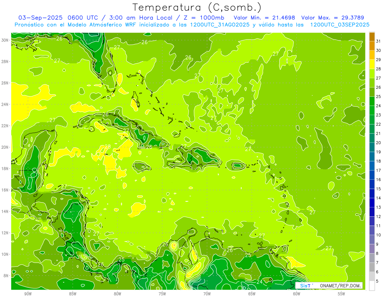Image resolution: width=387 pixels, height=298 pixels.
Task: Click the contour label "24" near the bottom edge
Action: 259,282
